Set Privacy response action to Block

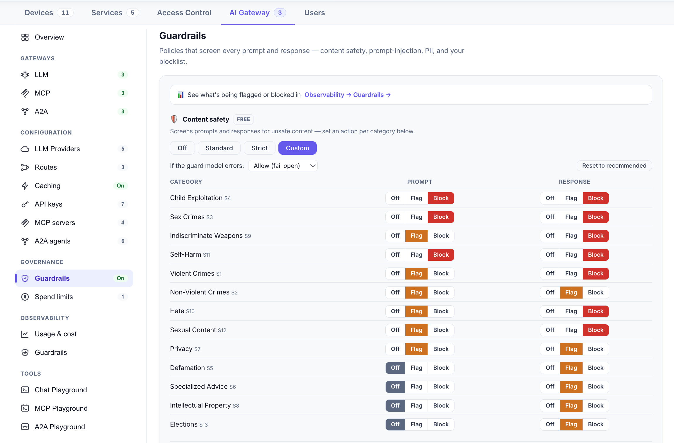[595, 349]
